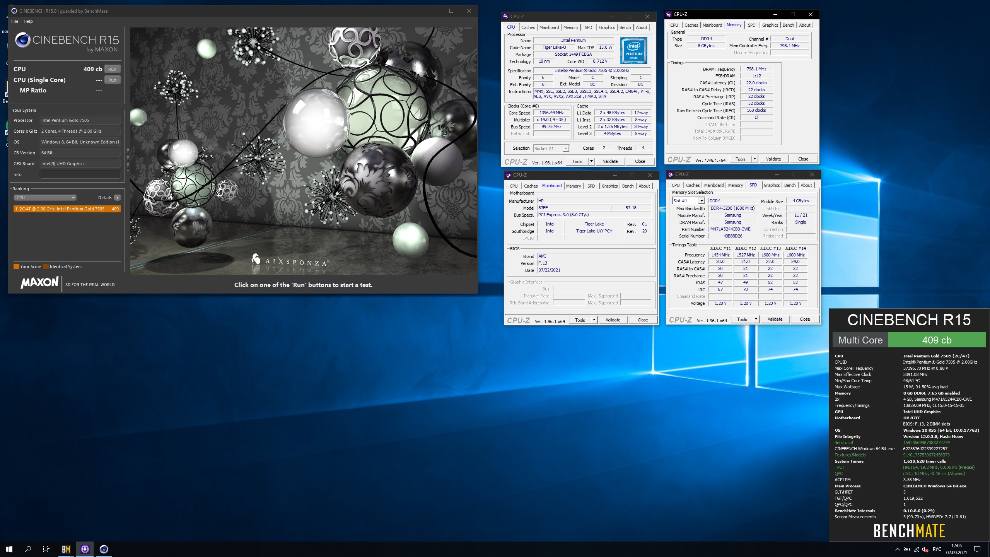990x557 pixels.
Task: Click the Cinebench rendered scene image
Action: [303, 151]
